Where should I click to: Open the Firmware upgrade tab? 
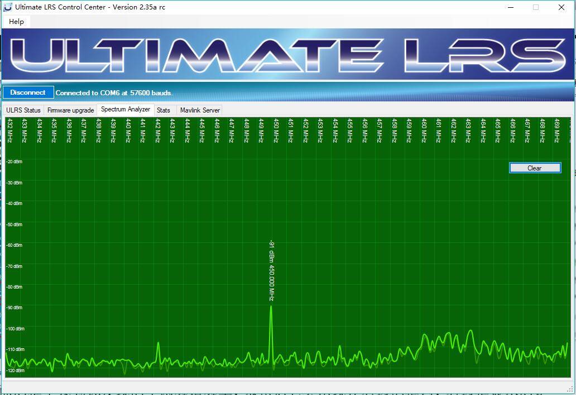point(70,110)
